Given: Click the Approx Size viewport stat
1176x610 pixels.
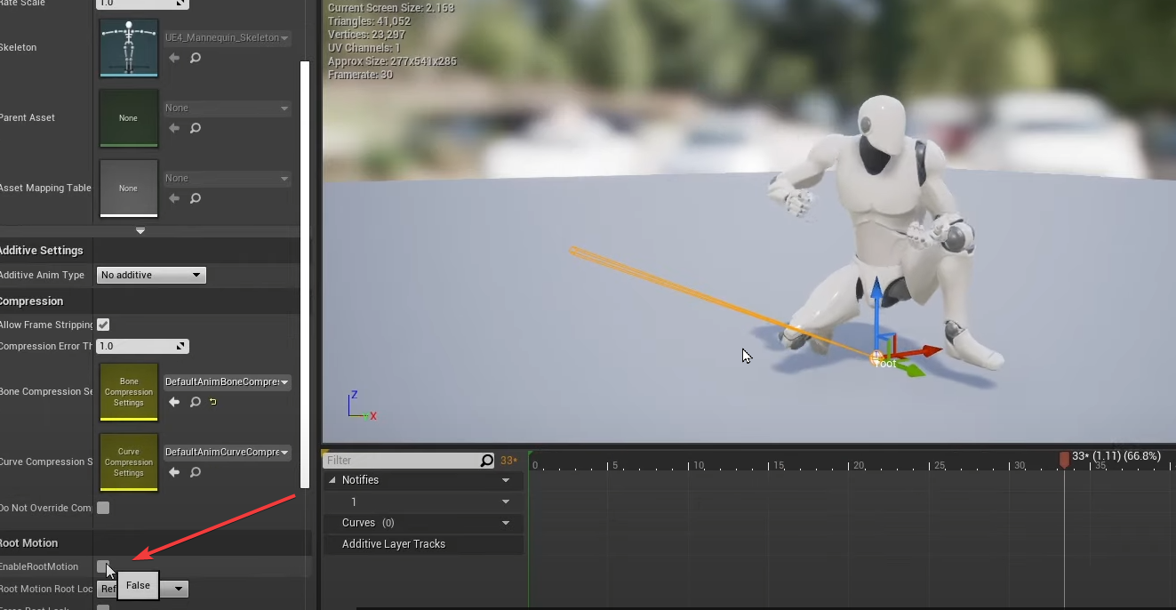Looking at the screenshot, I should pyautogui.click(x=392, y=61).
